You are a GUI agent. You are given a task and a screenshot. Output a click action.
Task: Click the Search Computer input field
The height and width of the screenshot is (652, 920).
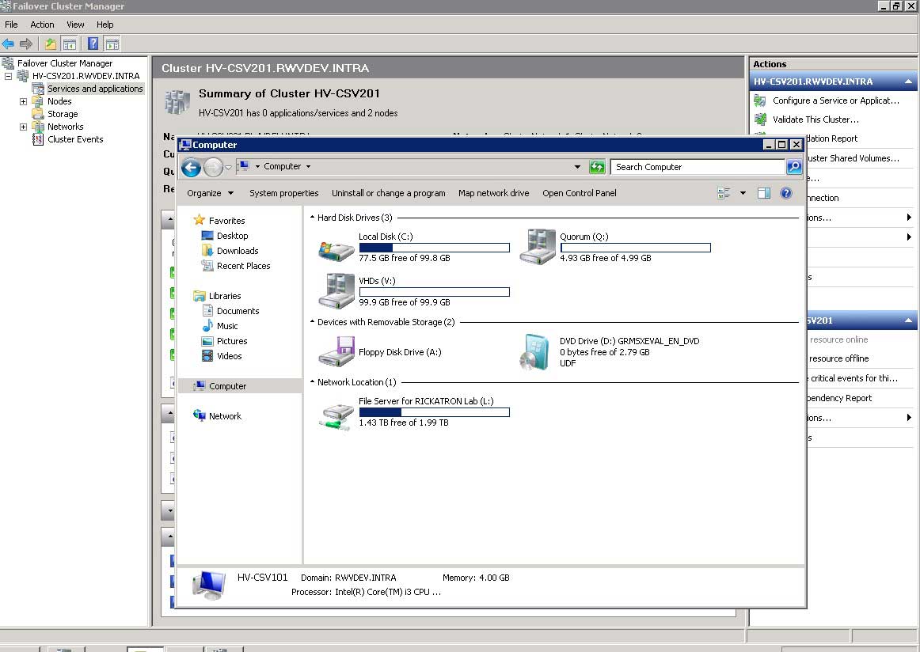click(698, 167)
